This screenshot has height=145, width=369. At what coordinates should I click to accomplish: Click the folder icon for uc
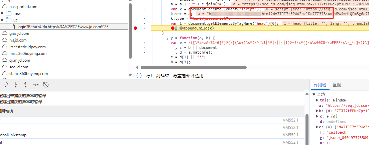[9, 20]
